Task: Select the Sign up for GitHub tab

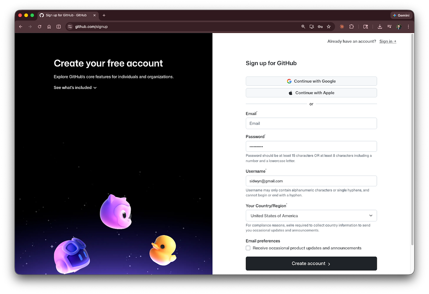Action: pyautogui.click(x=68, y=15)
